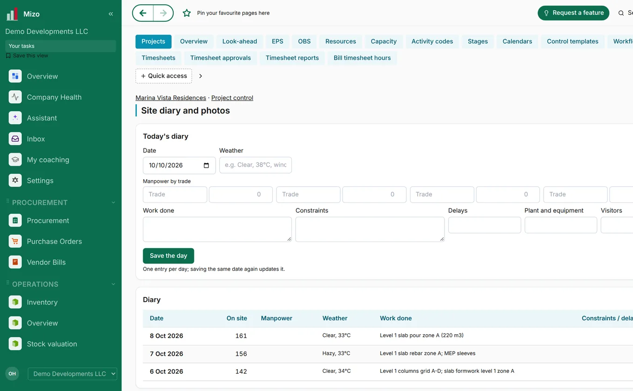Click the search magnifier icon
Viewport: 633px width, 391px height.
(x=621, y=13)
